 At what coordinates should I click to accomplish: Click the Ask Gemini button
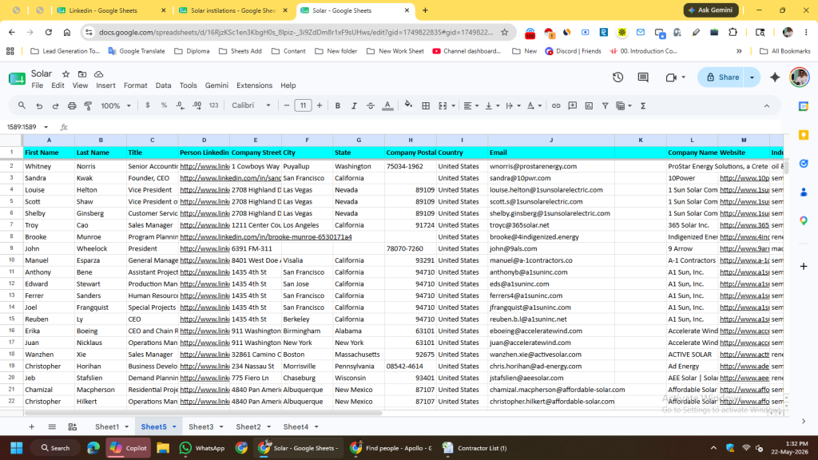click(x=711, y=10)
